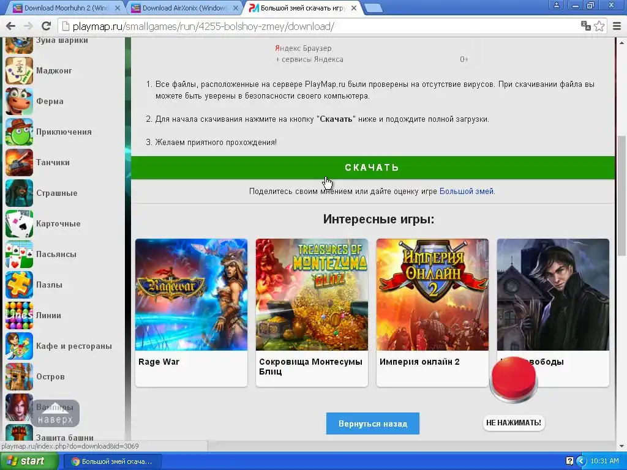Click Сокровища Монтесумы Блиц title text
627x470 pixels.
click(310, 367)
